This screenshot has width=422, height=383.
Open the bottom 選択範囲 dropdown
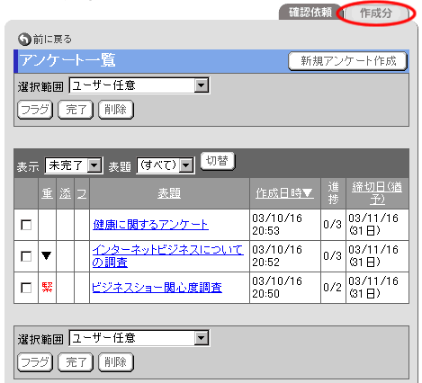(x=139, y=338)
